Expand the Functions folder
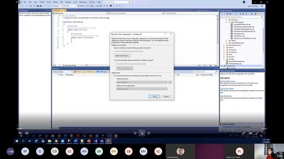The width and height of the screenshot is (284, 159). pyautogui.click(x=227, y=20)
